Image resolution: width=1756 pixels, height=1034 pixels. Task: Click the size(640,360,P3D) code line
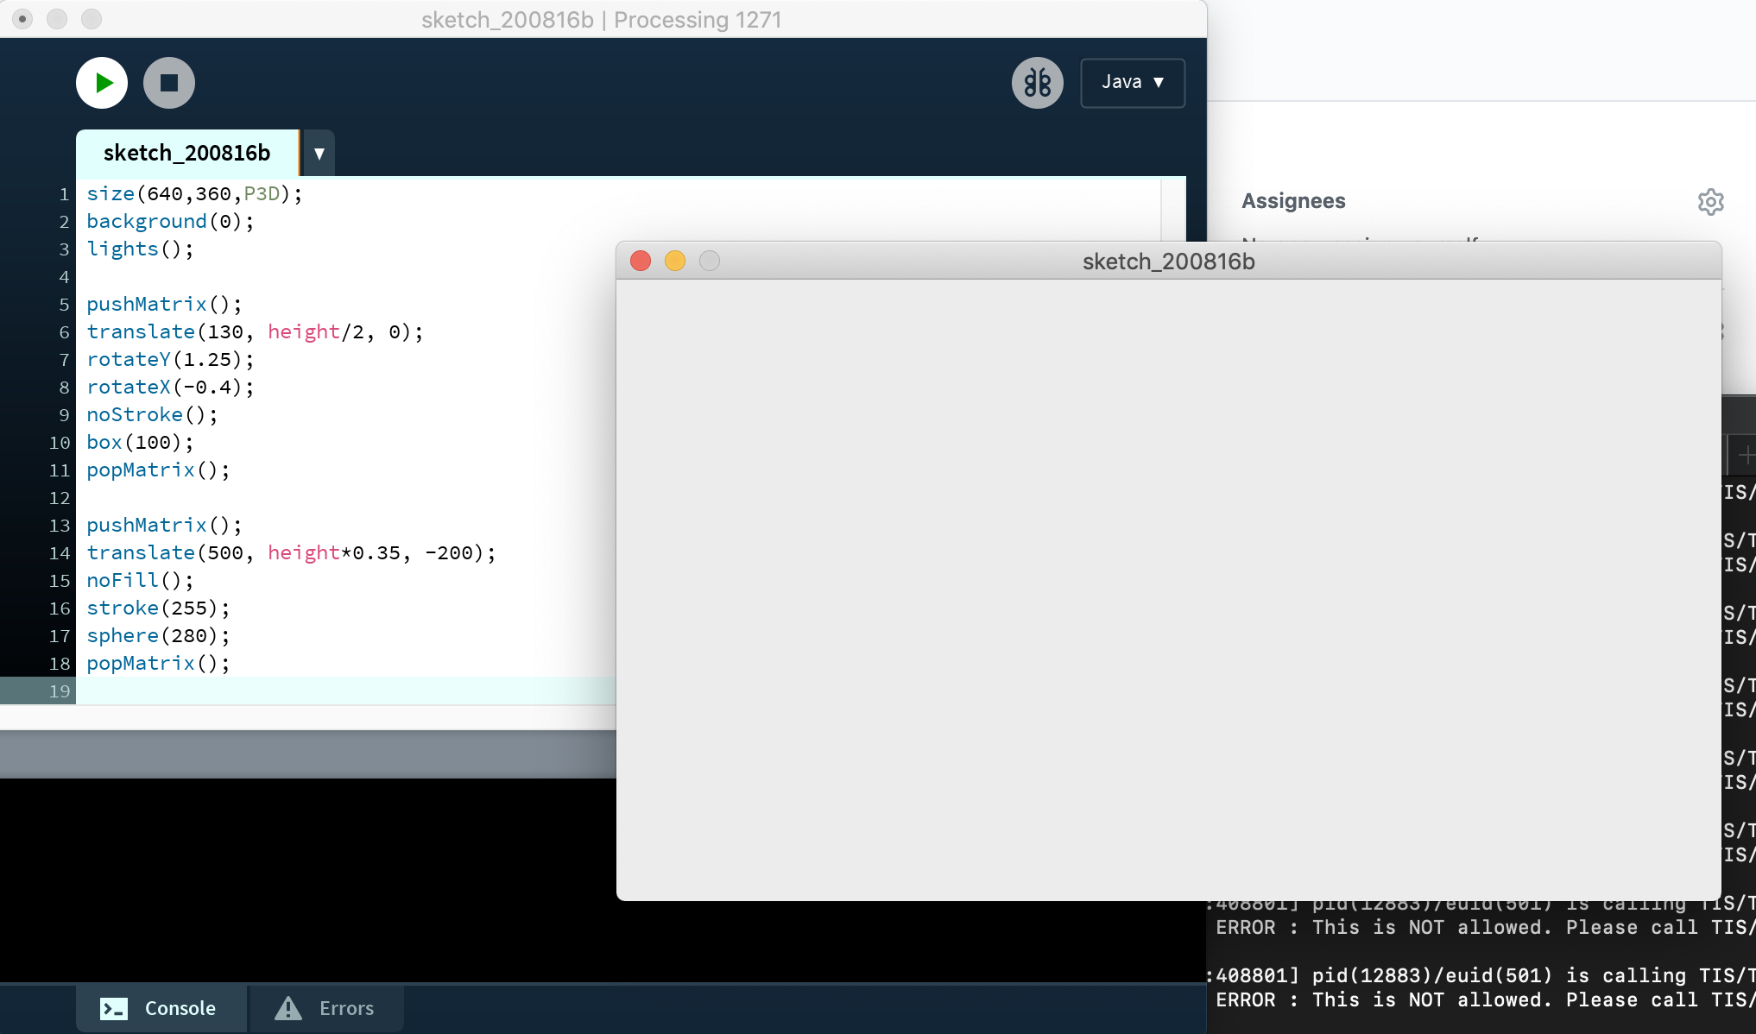coord(194,194)
